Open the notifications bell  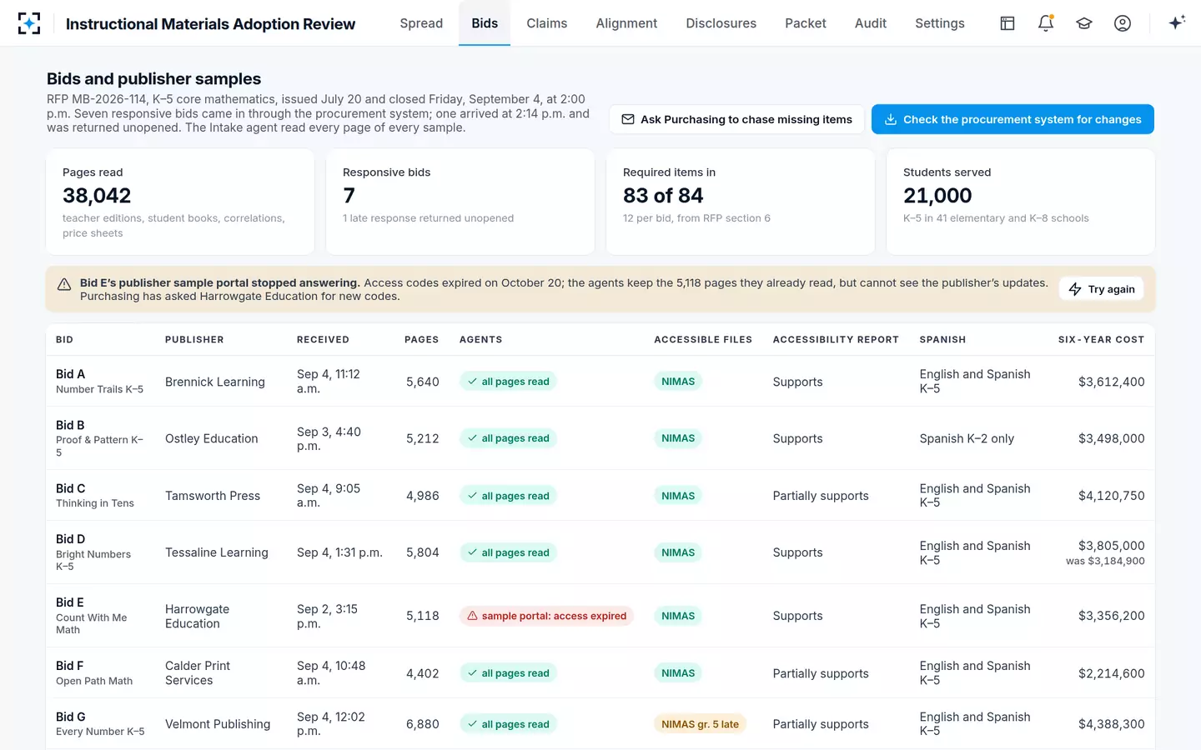(x=1046, y=23)
